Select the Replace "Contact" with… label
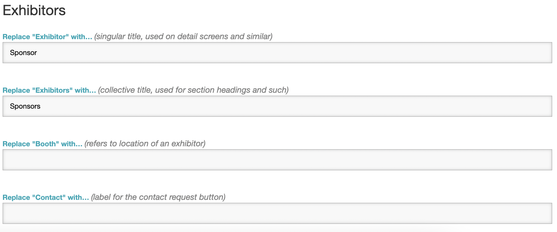The height and width of the screenshot is (232, 557). (x=46, y=198)
